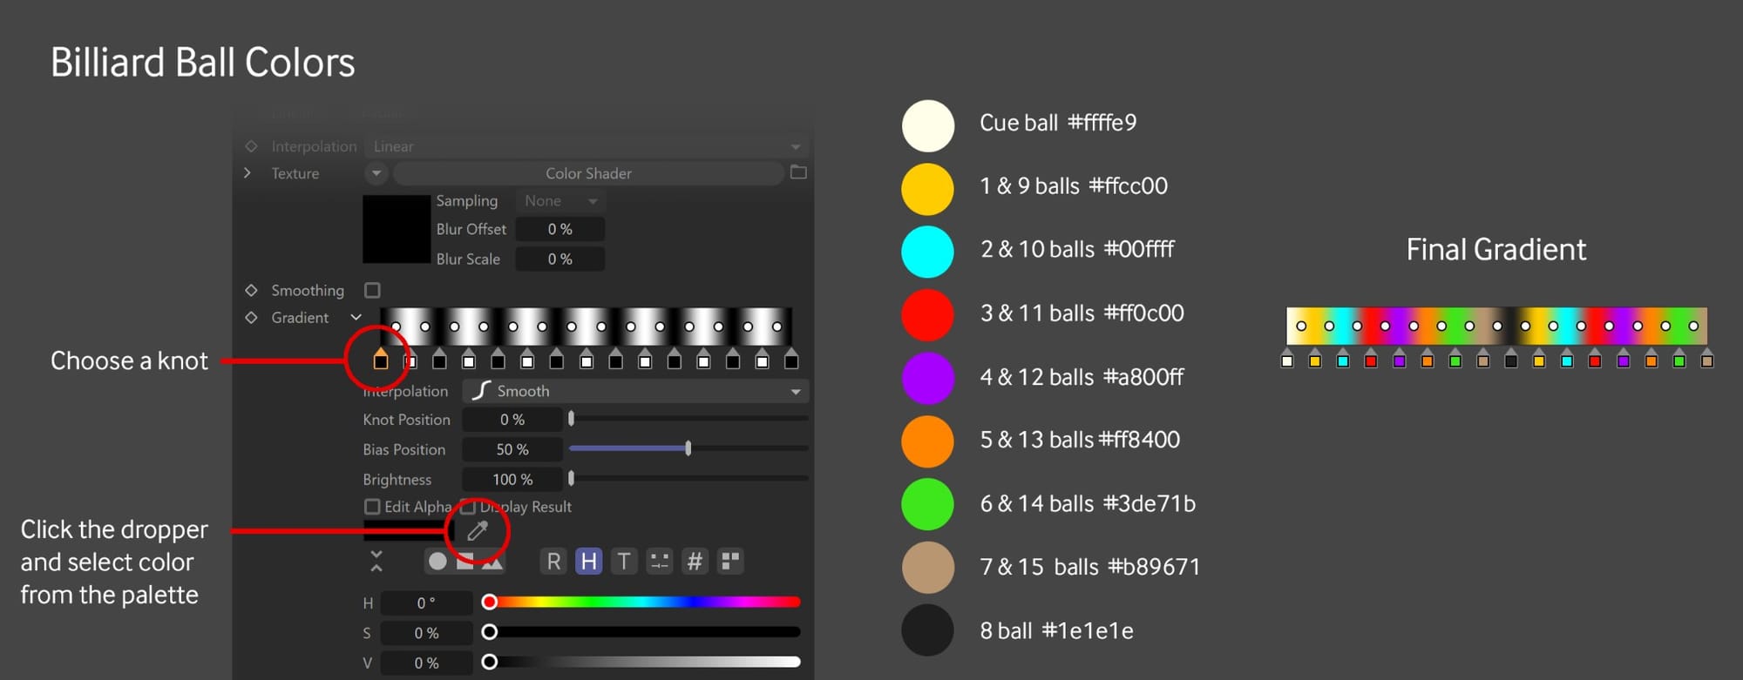Click the Smooth curve icon in Interpolation dropdown

(481, 391)
